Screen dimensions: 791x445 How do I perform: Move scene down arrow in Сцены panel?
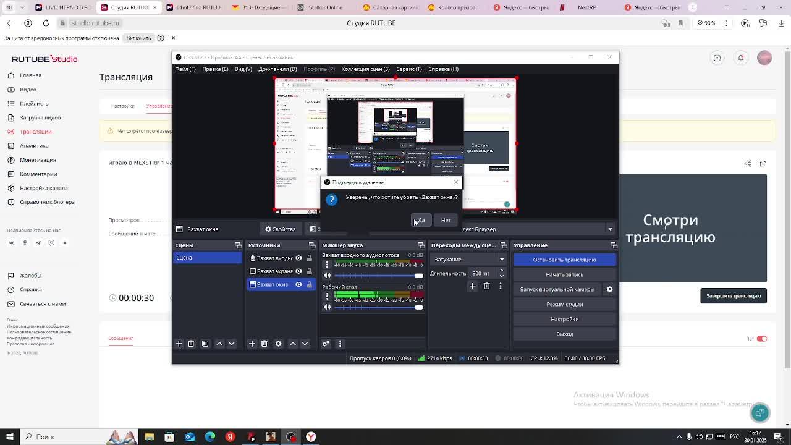tap(232, 344)
